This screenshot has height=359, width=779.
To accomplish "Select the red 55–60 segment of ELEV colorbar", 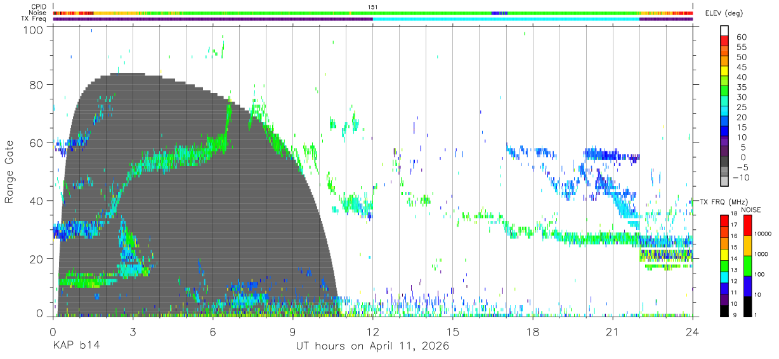I will 724,42.
